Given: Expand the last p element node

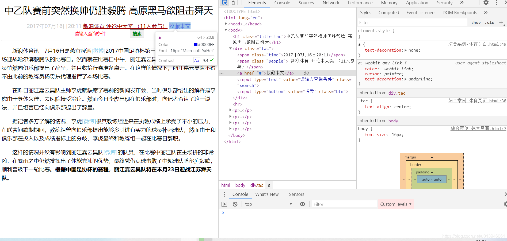Looking at the screenshot, I should pyautogui.click(x=230, y=129).
